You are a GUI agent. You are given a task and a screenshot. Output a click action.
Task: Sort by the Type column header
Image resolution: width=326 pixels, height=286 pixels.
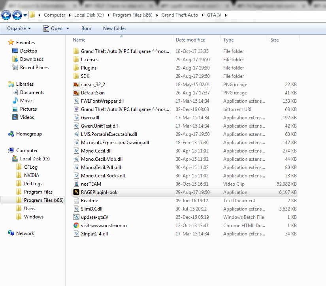(x=228, y=40)
